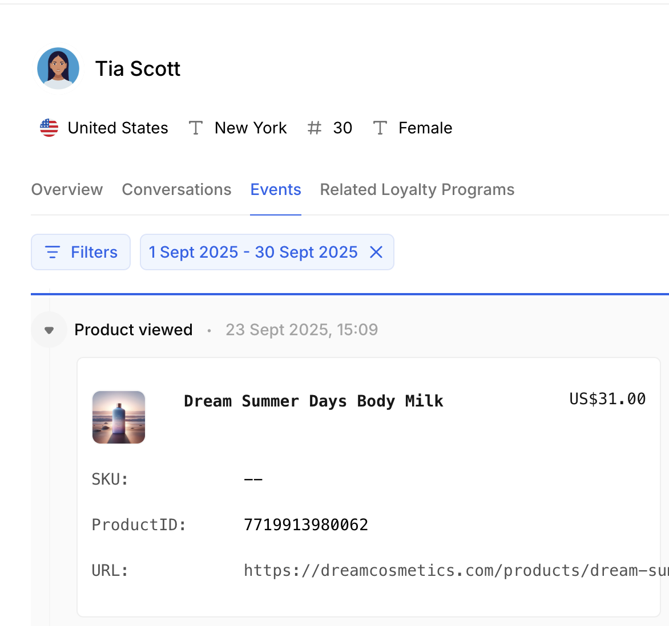
Task: Collapse the Product viewed event
Action: tap(49, 330)
